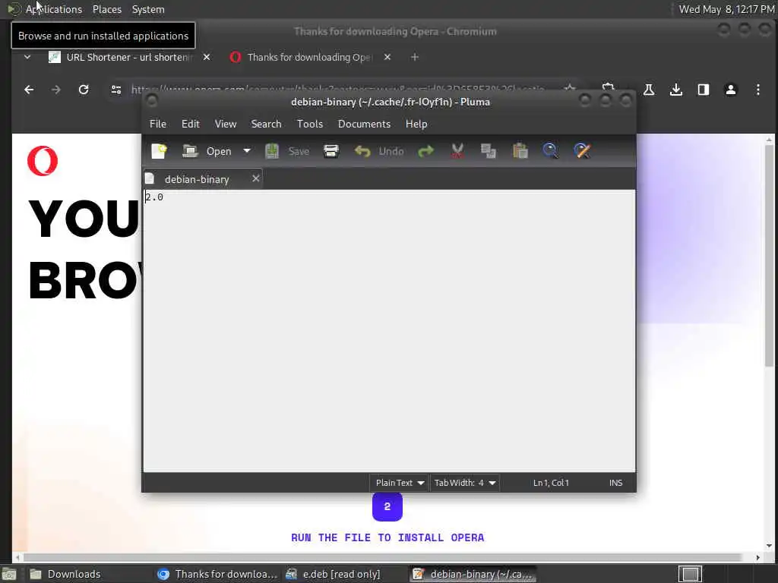Redo the last undone action
Screen dimensions: 778x583
[425, 151]
